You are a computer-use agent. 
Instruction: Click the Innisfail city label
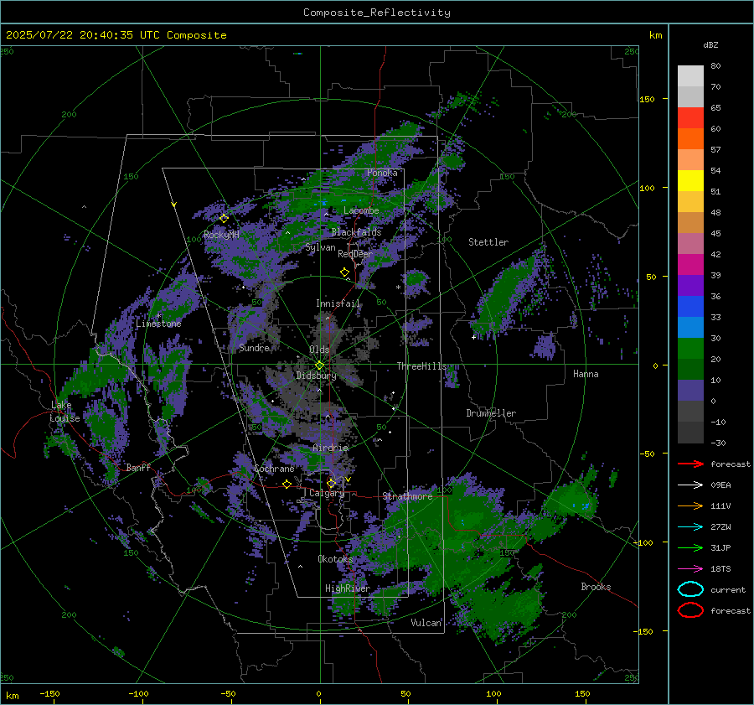click(x=338, y=303)
